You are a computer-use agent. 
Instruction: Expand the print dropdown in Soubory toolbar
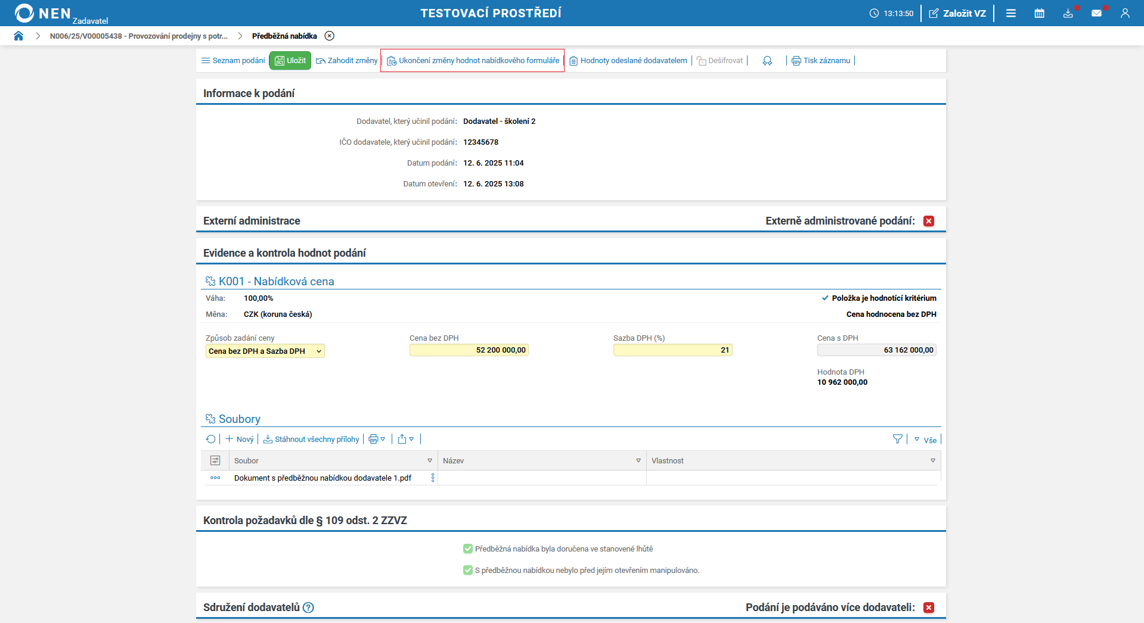point(377,439)
